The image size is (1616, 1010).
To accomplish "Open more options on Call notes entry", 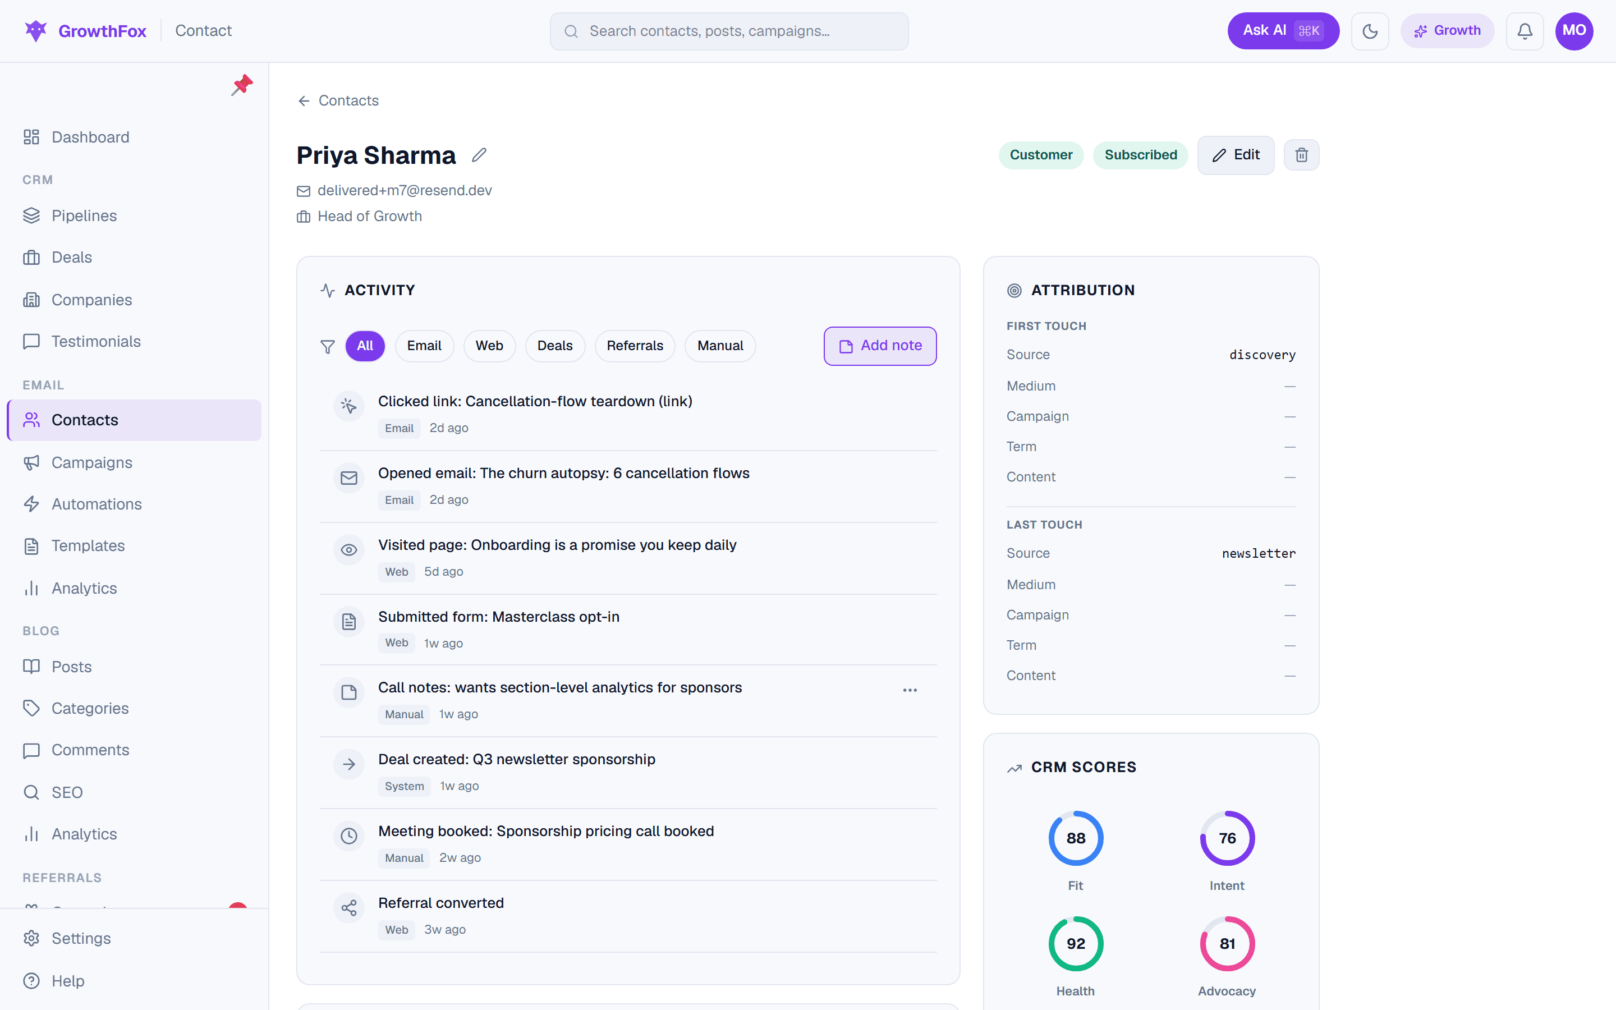I will [x=910, y=690].
